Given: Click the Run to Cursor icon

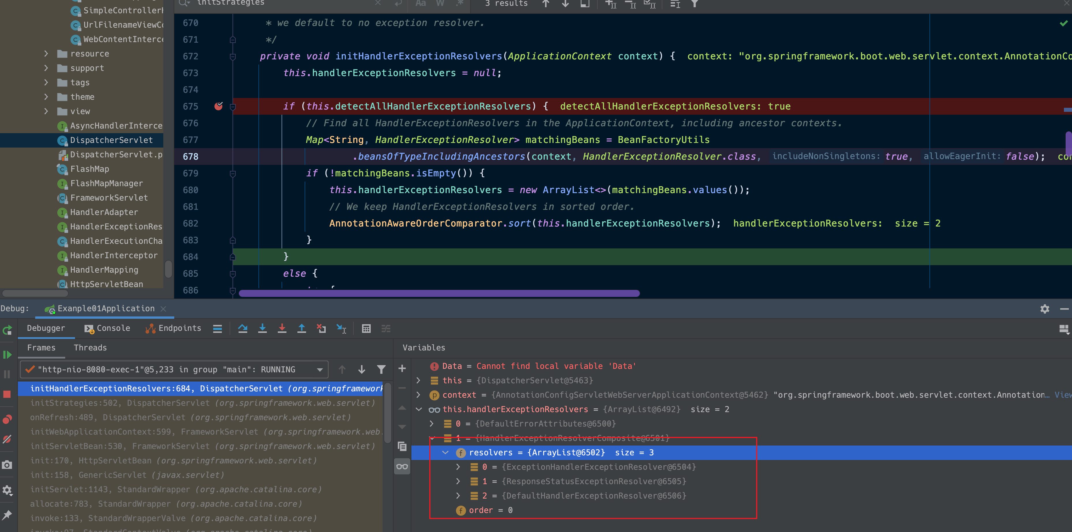Looking at the screenshot, I should tap(341, 329).
